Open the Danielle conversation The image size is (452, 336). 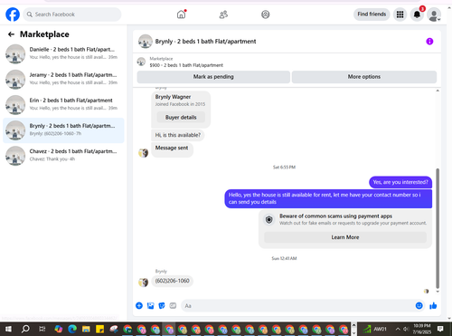(x=63, y=53)
